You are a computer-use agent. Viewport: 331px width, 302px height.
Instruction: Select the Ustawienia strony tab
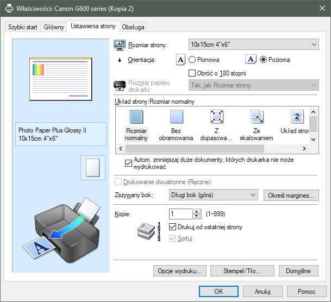(x=93, y=26)
